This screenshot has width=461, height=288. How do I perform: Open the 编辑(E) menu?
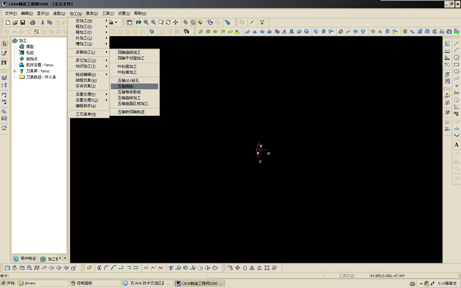tap(27, 13)
